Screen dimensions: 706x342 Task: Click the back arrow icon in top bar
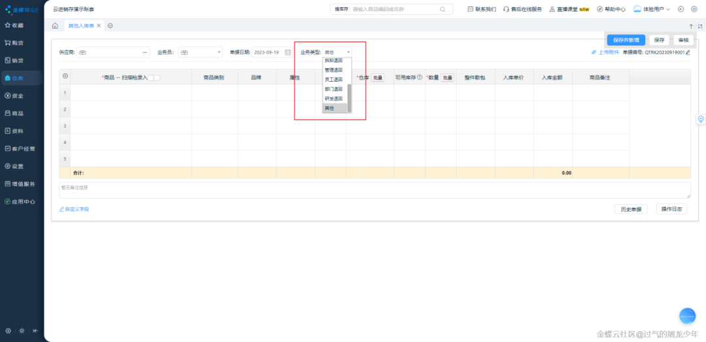tap(681, 9)
